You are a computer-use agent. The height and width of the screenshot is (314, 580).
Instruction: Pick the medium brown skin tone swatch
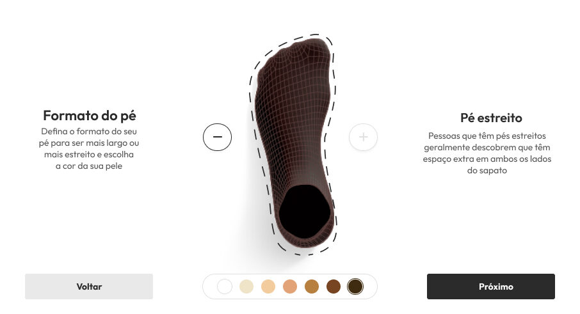pyautogui.click(x=334, y=287)
